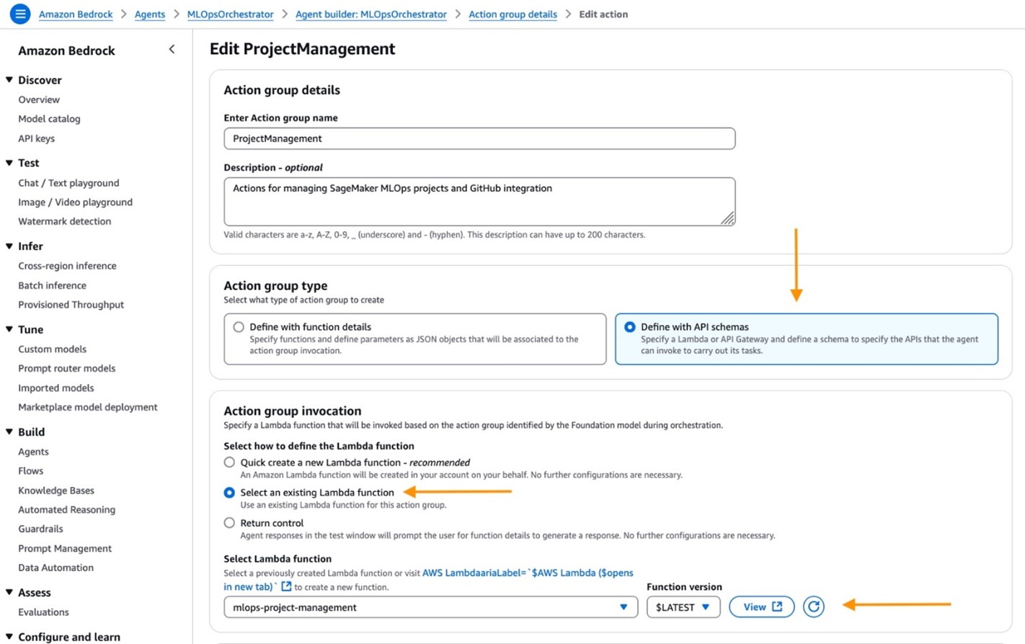The height and width of the screenshot is (644, 1025).
Task: Collapse the Tune section in the sidebar
Action: pyautogui.click(x=9, y=329)
